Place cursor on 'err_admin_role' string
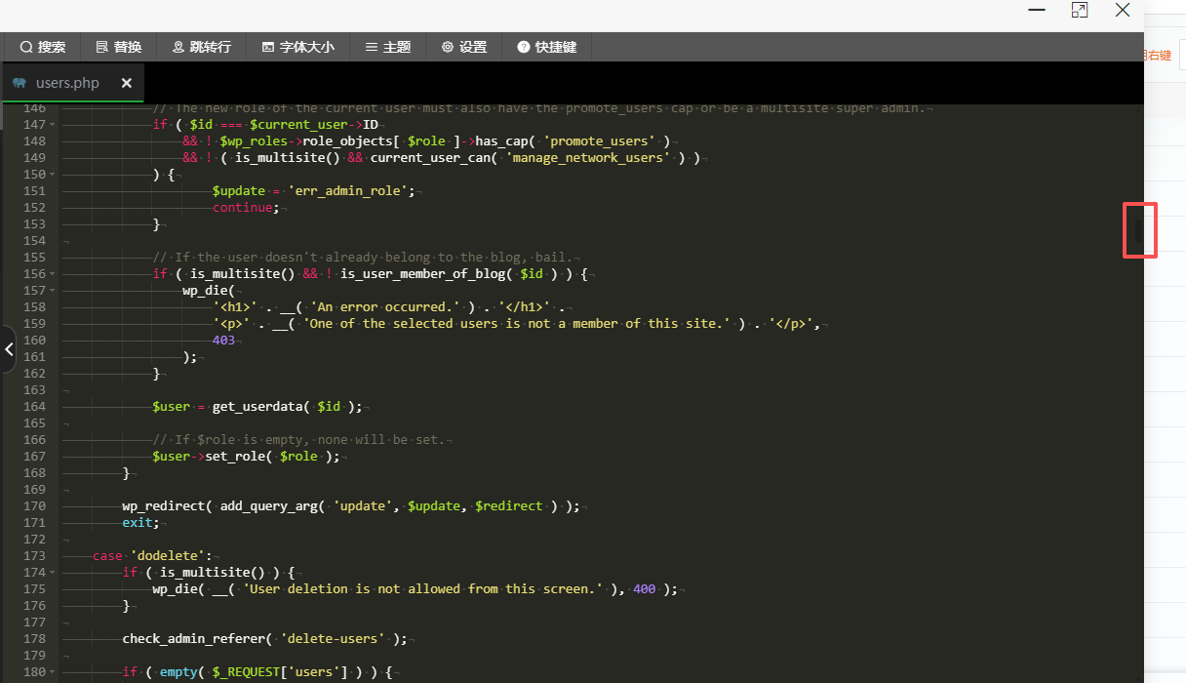The width and height of the screenshot is (1186, 683). 351,191
